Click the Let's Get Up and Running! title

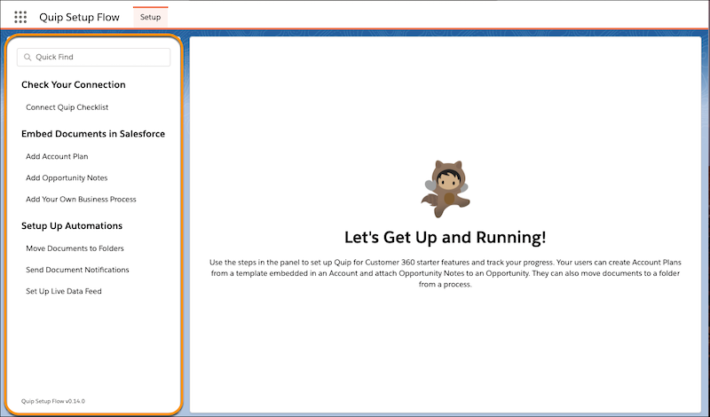pos(446,237)
